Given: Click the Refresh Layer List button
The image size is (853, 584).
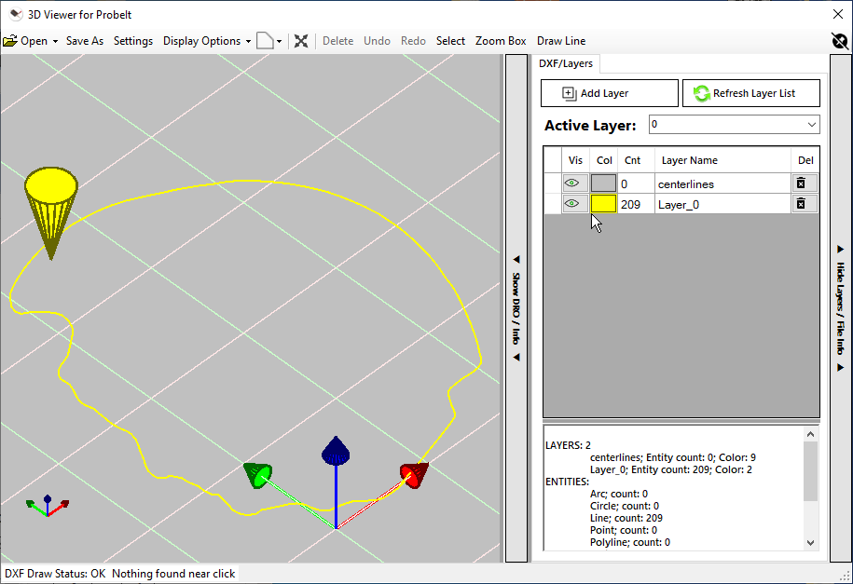Looking at the screenshot, I should coord(750,93).
